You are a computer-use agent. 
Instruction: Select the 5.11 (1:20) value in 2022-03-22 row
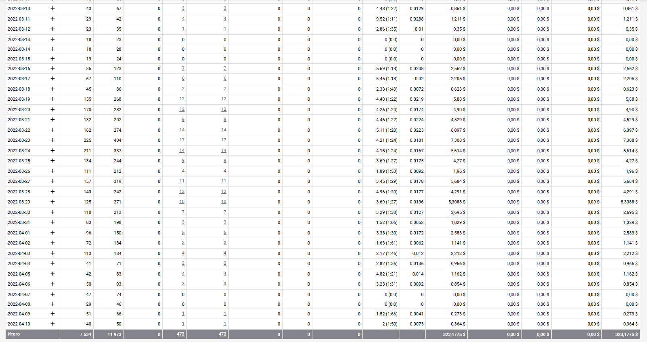pyautogui.click(x=387, y=130)
